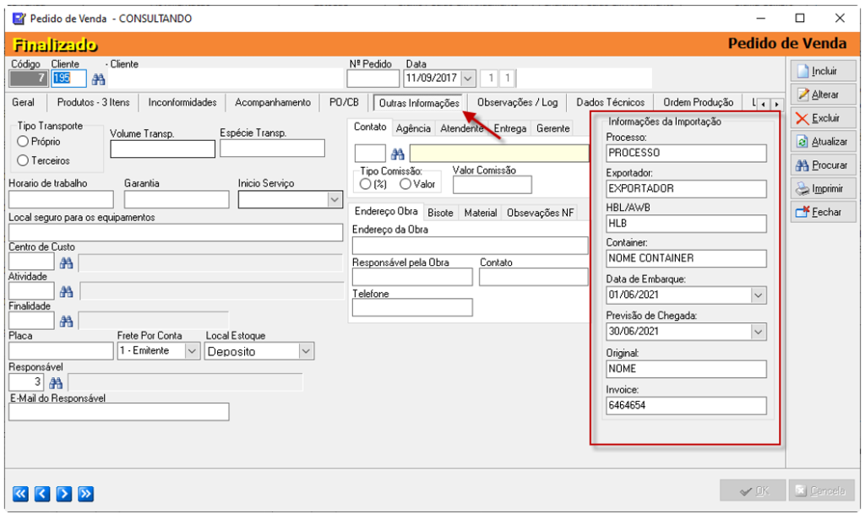This screenshot has height=514, width=865.
Task: Click the binoculars lookup icon in Contato tab
Action: point(397,153)
